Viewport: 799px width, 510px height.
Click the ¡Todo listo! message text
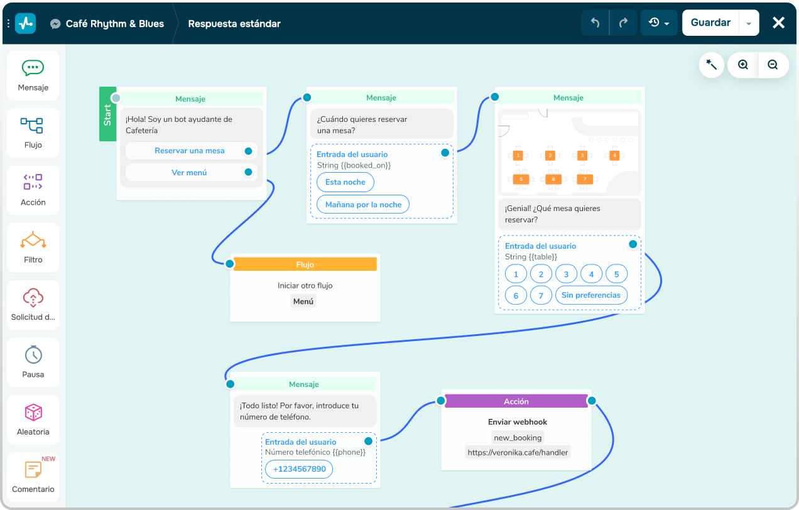point(299,411)
